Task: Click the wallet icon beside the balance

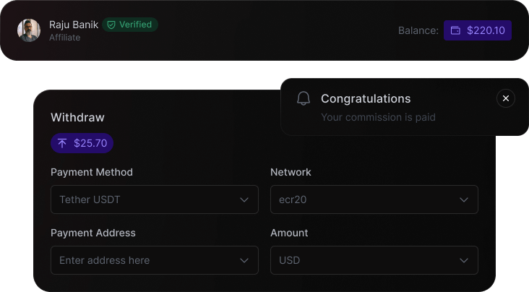Action: 456,30
